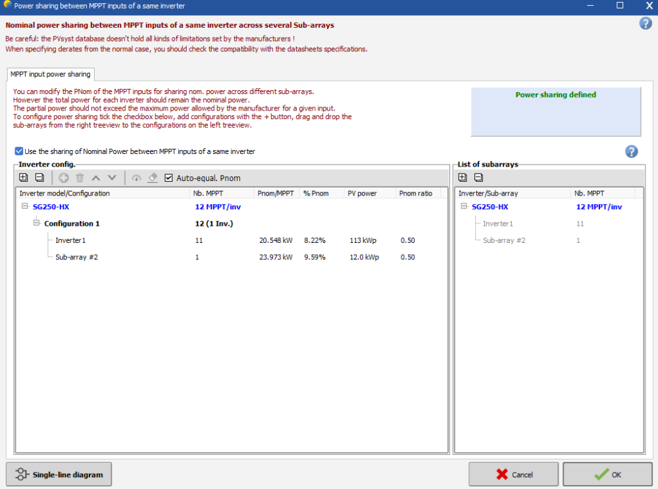Expand all in List of subarrays toolbar
This screenshot has width=658, height=489.
[463, 177]
